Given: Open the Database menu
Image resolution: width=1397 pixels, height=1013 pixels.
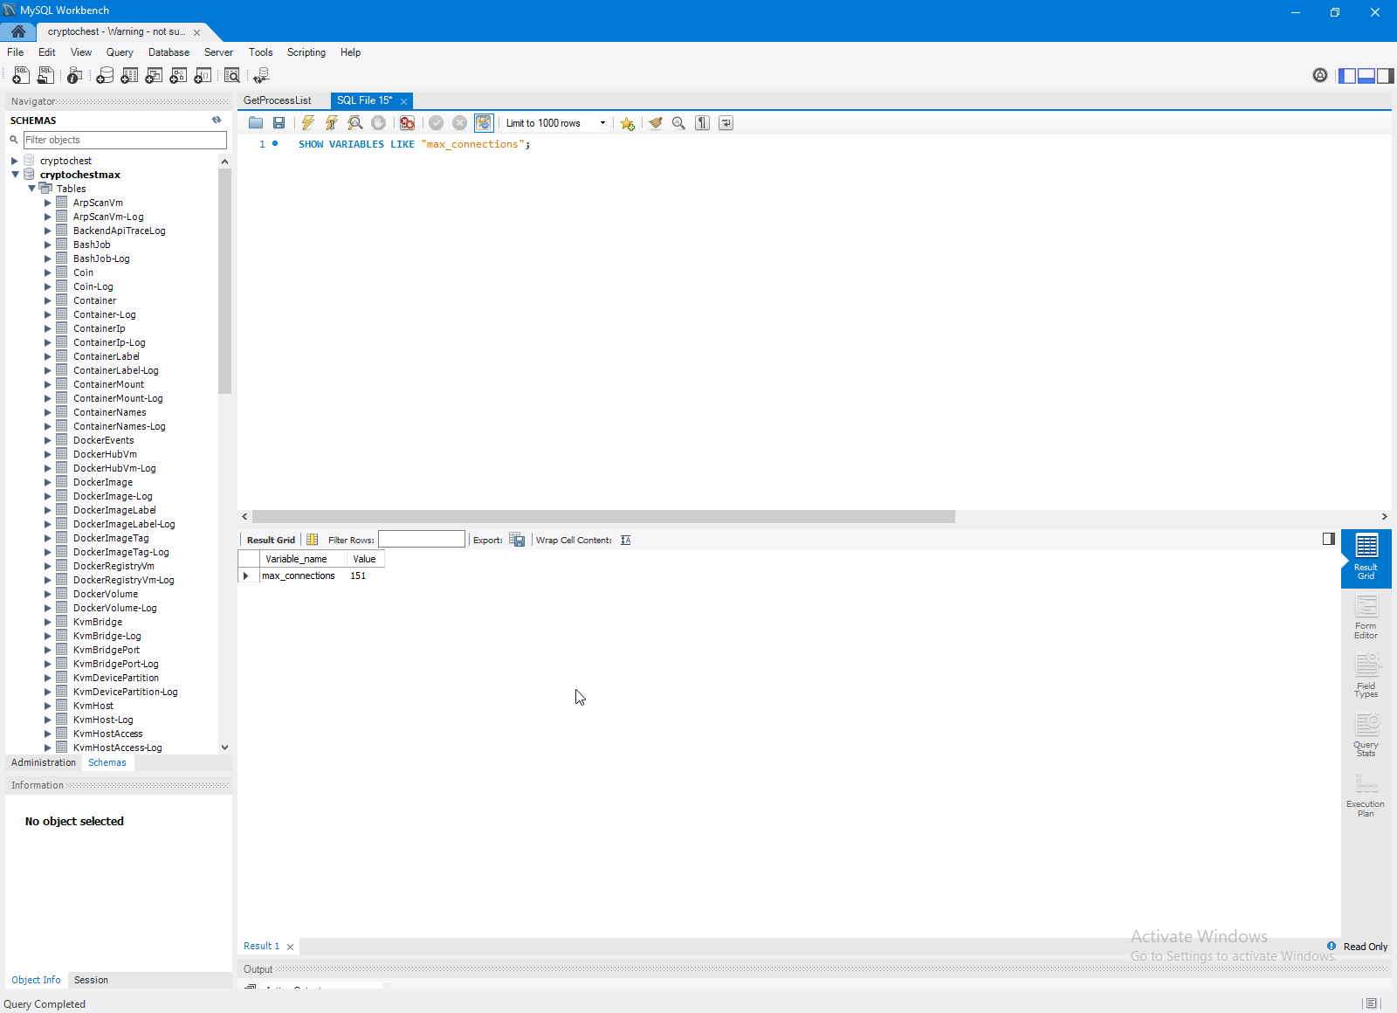Looking at the screenshot, I should [169, 52].
